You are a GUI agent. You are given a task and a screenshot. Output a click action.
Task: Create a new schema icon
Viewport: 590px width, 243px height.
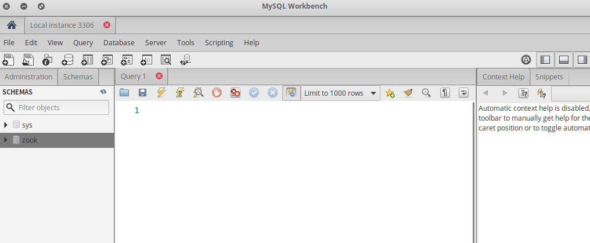pos(67,60)
